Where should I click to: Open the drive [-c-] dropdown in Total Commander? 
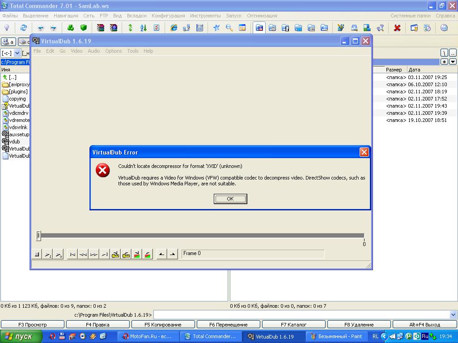click(x=17, y=53)
